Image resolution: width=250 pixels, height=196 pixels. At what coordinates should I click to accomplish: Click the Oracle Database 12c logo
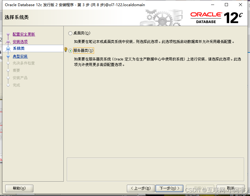click(217, 17)
